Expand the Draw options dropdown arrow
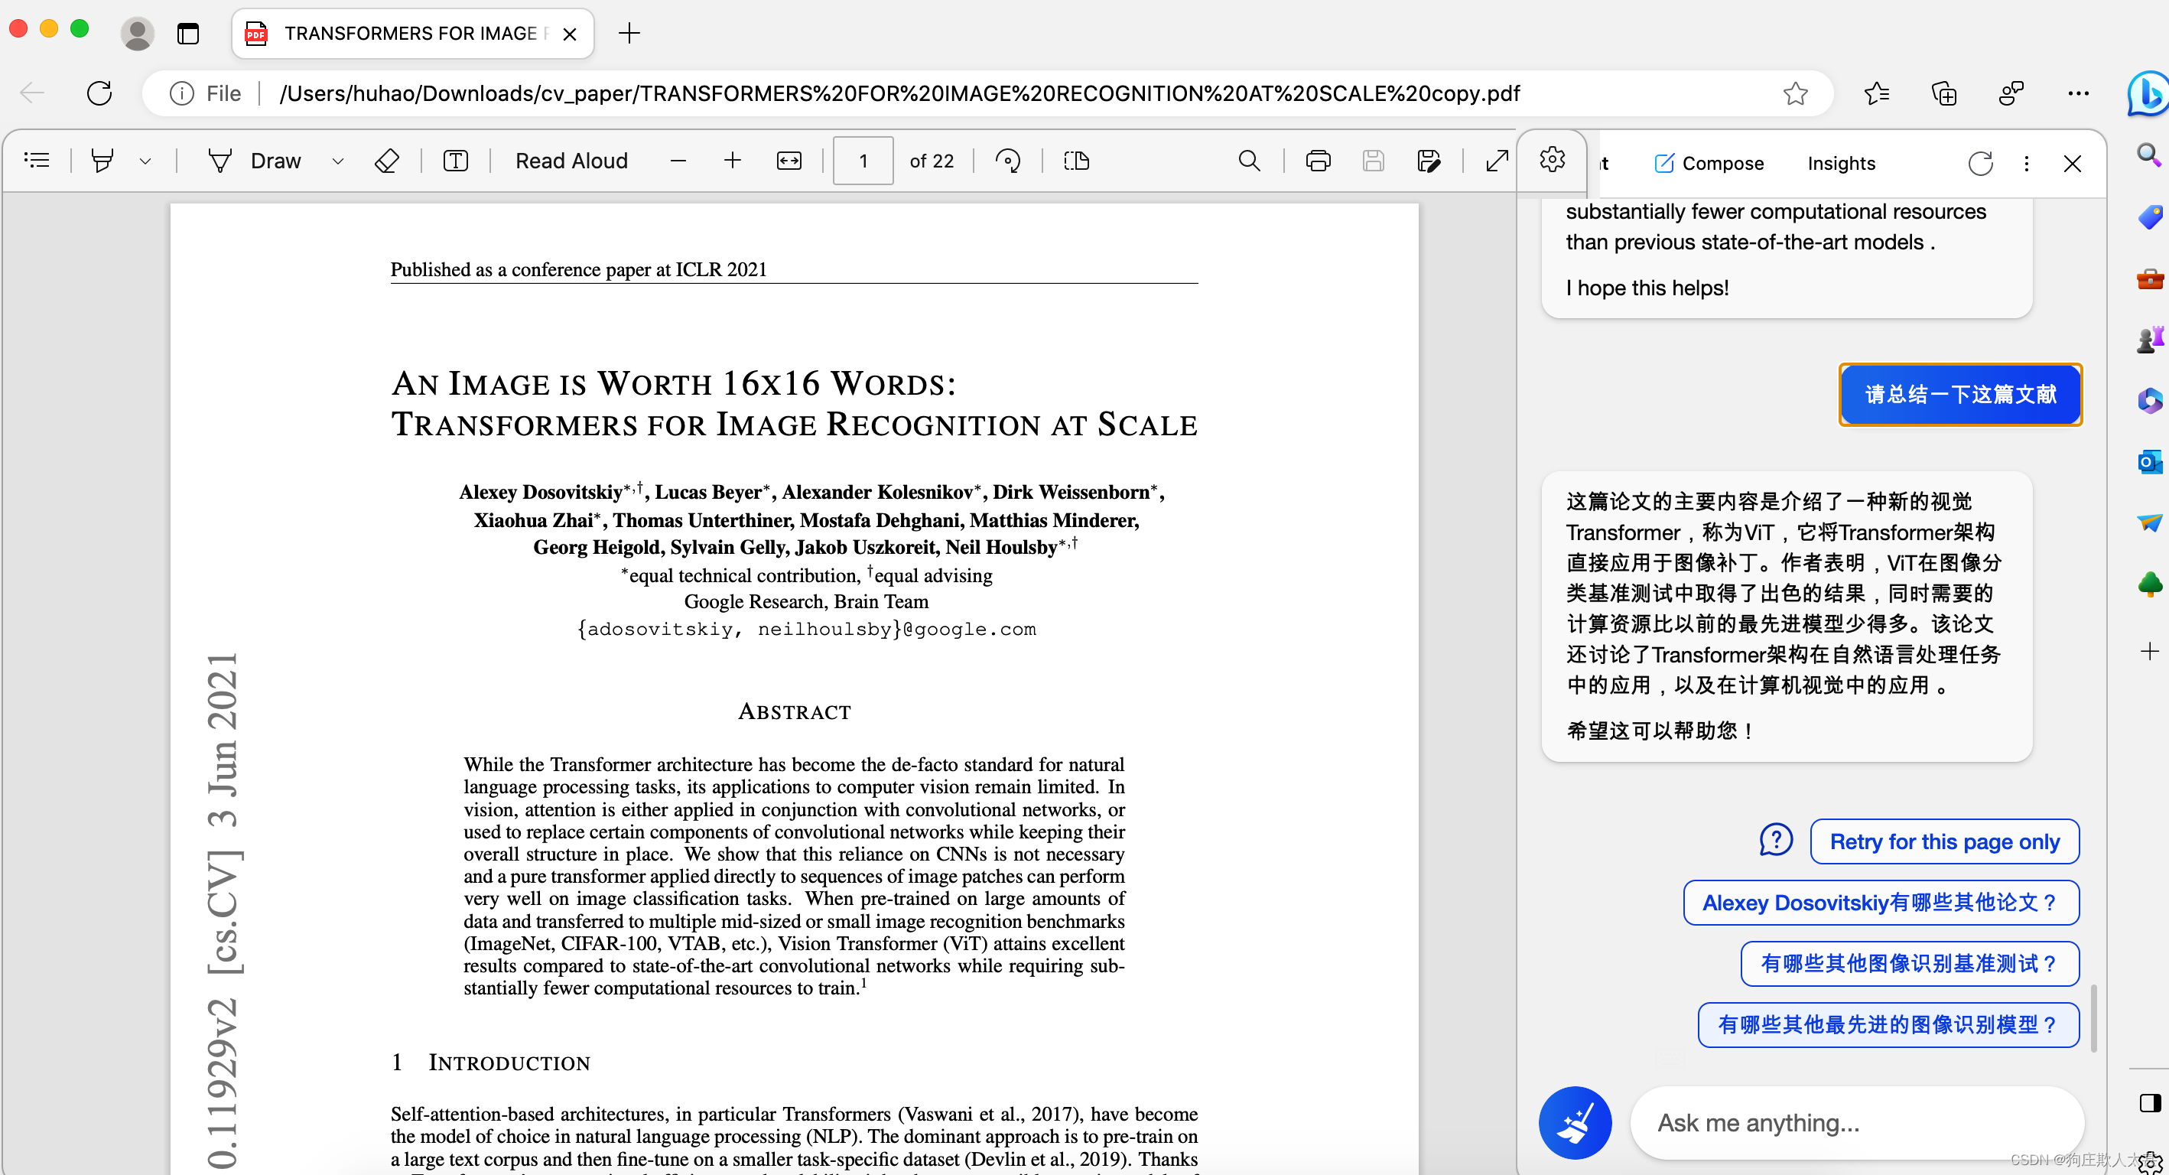The image size is (2169, 1175). [337, 161]
